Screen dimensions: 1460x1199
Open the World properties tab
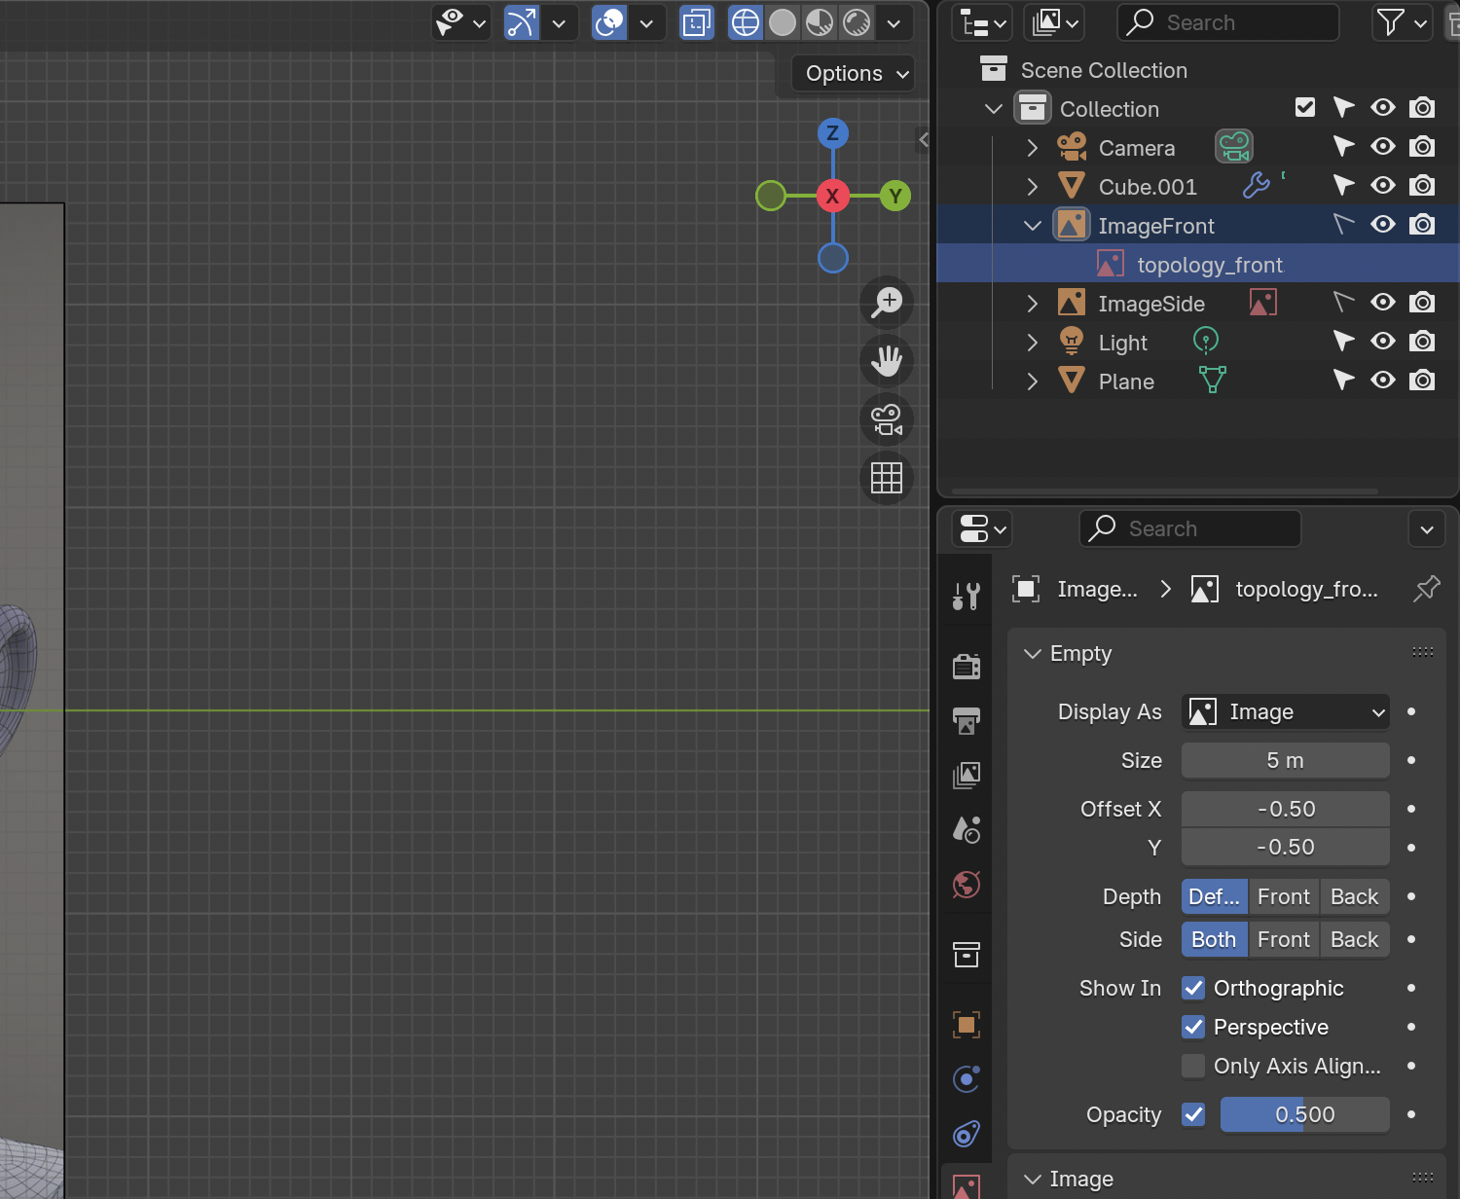click(x=967, y=885)
